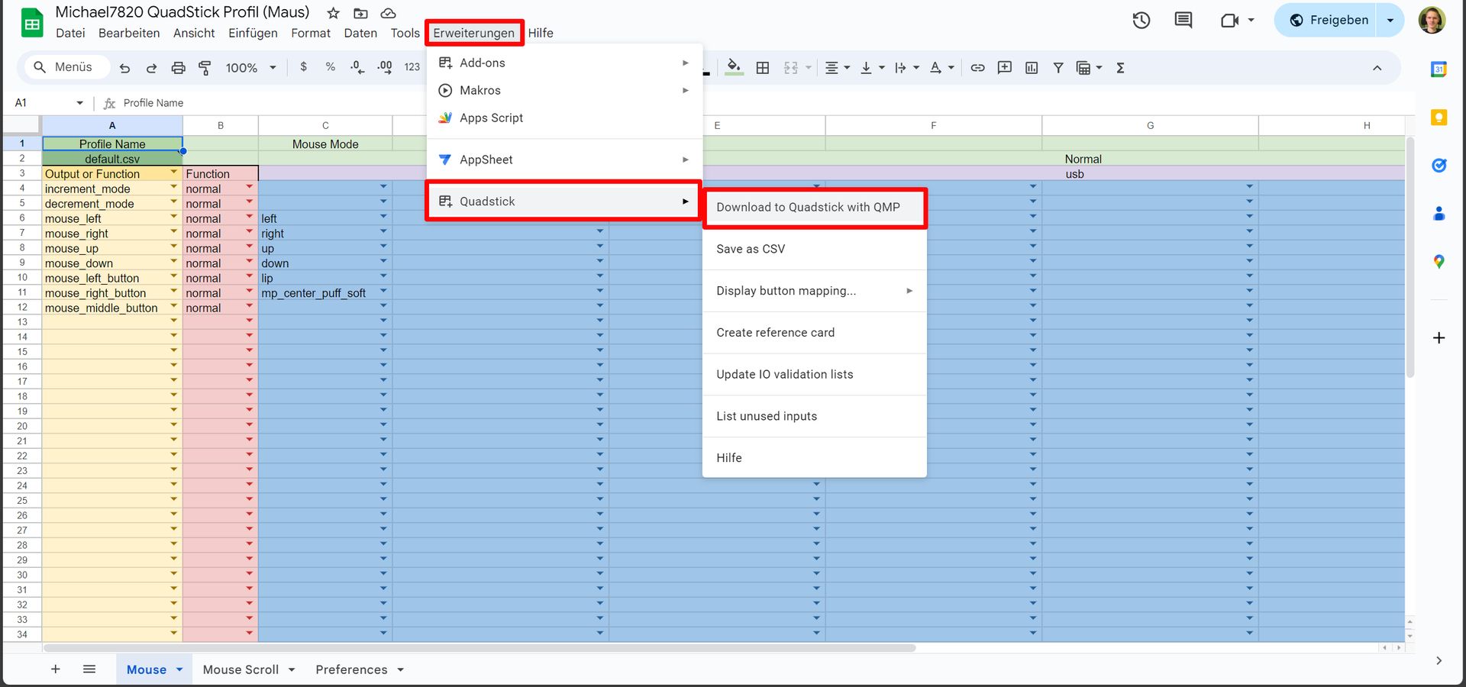Select Download to Quadstick with QMP
The height and width of the screenshot is (687, 1466).
click(x=808, y=207)
